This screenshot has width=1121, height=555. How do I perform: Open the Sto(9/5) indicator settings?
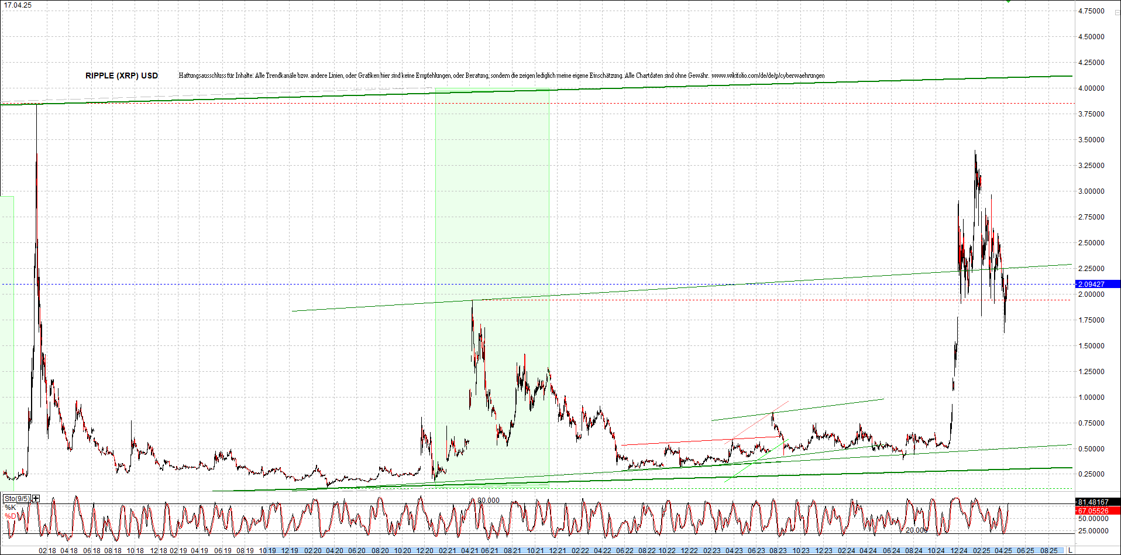pyautogui.click(x=18, y=498)
